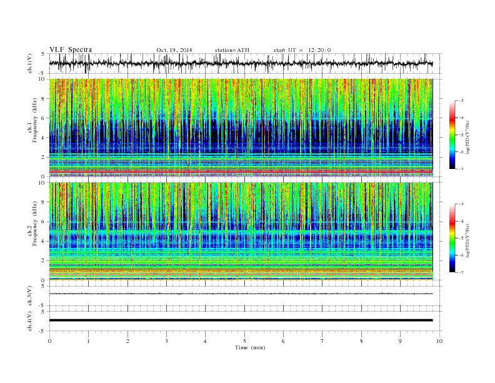Click the "-3" tick on ch.1 colorbar
Screen dimensions: 495x383
click(x=461, y=101)
